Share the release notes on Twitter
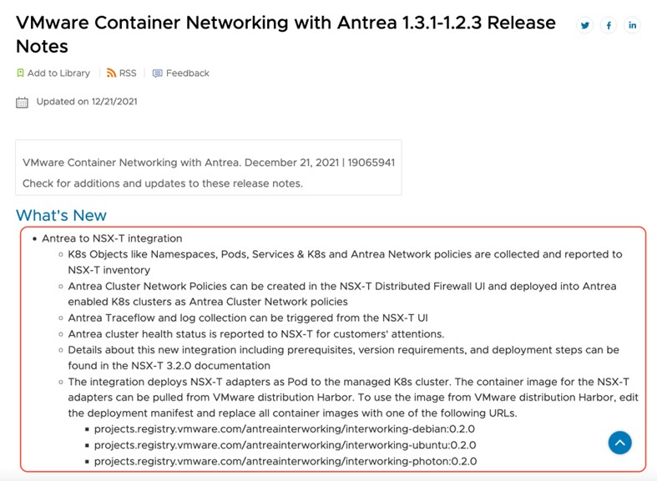The width and height of the screenshot is (657, 481). [585, 26]
